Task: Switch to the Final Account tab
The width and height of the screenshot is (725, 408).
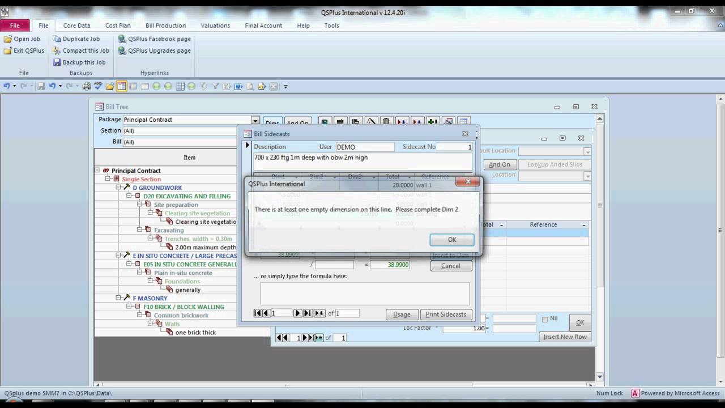Action: (263, 25)
